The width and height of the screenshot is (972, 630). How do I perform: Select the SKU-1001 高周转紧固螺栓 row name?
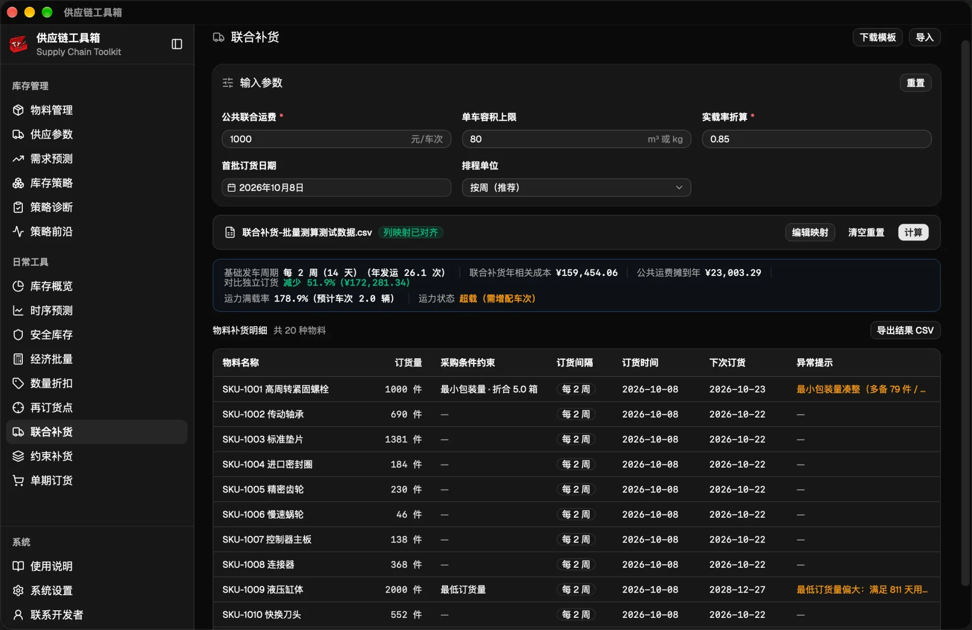[x=275, y=389]
